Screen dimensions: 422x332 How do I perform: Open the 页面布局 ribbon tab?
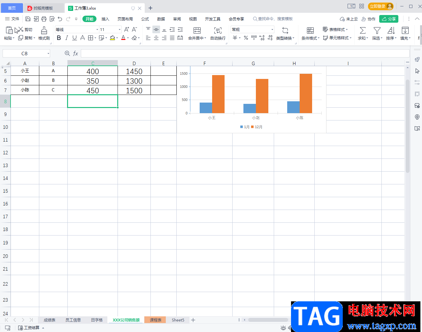coord(125,19)
